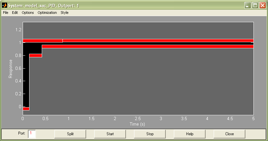The height and width of the screenshot is (141, 268).
Task: Open the Edit menu
Action: click(15, 13)
